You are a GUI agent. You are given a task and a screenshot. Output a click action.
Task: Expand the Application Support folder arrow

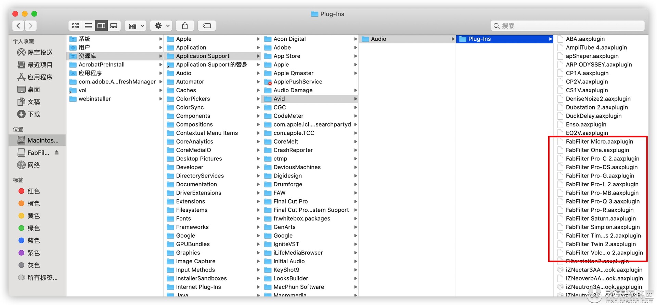pyautogui.click(x=258, y=56)
